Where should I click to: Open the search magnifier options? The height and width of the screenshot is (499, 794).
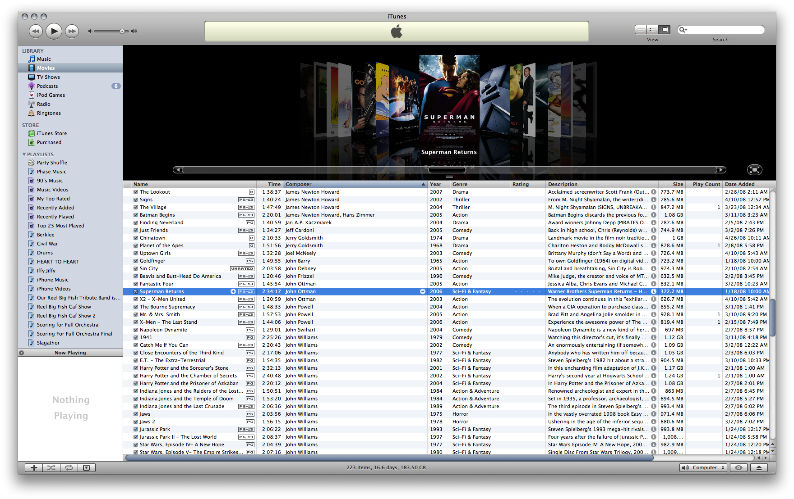click(683, 30)
